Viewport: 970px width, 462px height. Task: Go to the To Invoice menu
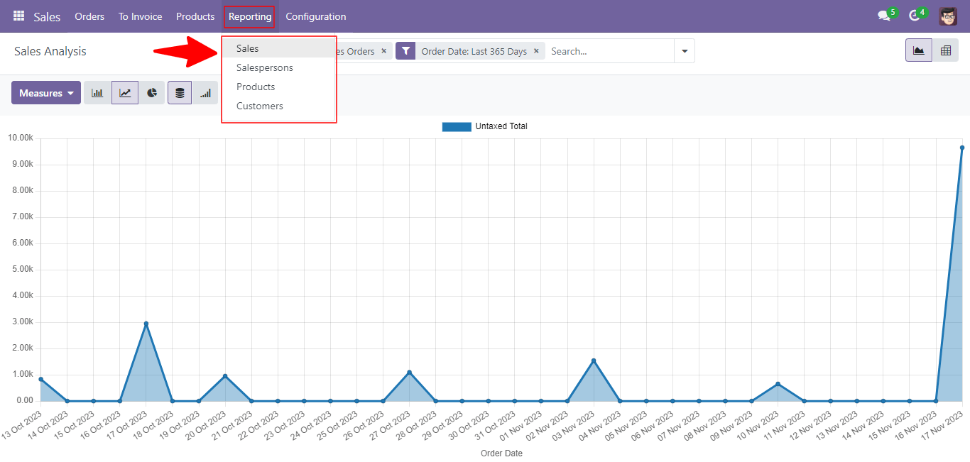[x=141, y=16]
